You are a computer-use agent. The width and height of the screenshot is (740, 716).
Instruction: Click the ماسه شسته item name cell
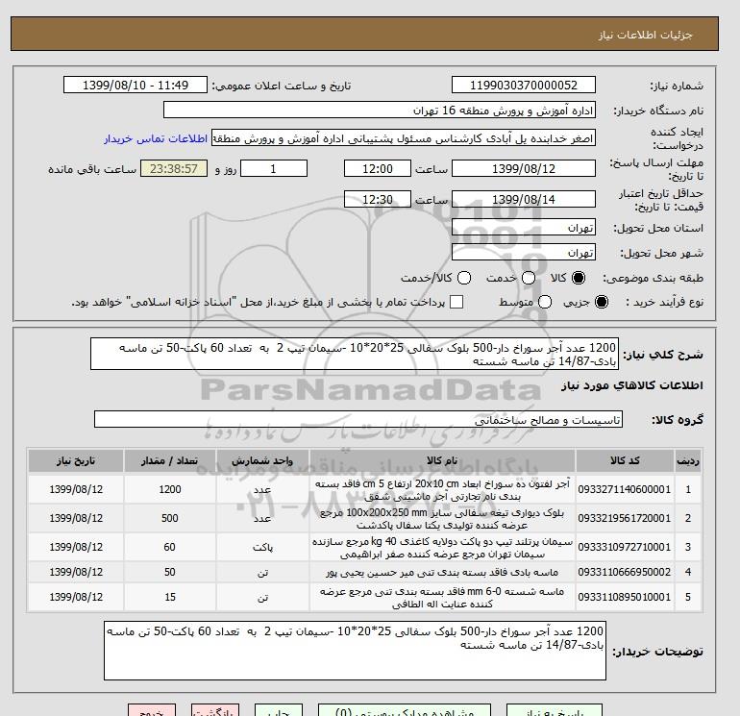(x=442, y=598)
